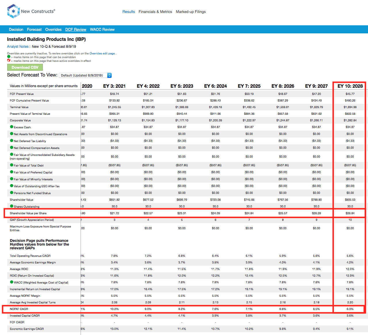Click the Installed Building Products Inc (IBP) title
This screenshot has width=368, height=335.
pos(46,39)
